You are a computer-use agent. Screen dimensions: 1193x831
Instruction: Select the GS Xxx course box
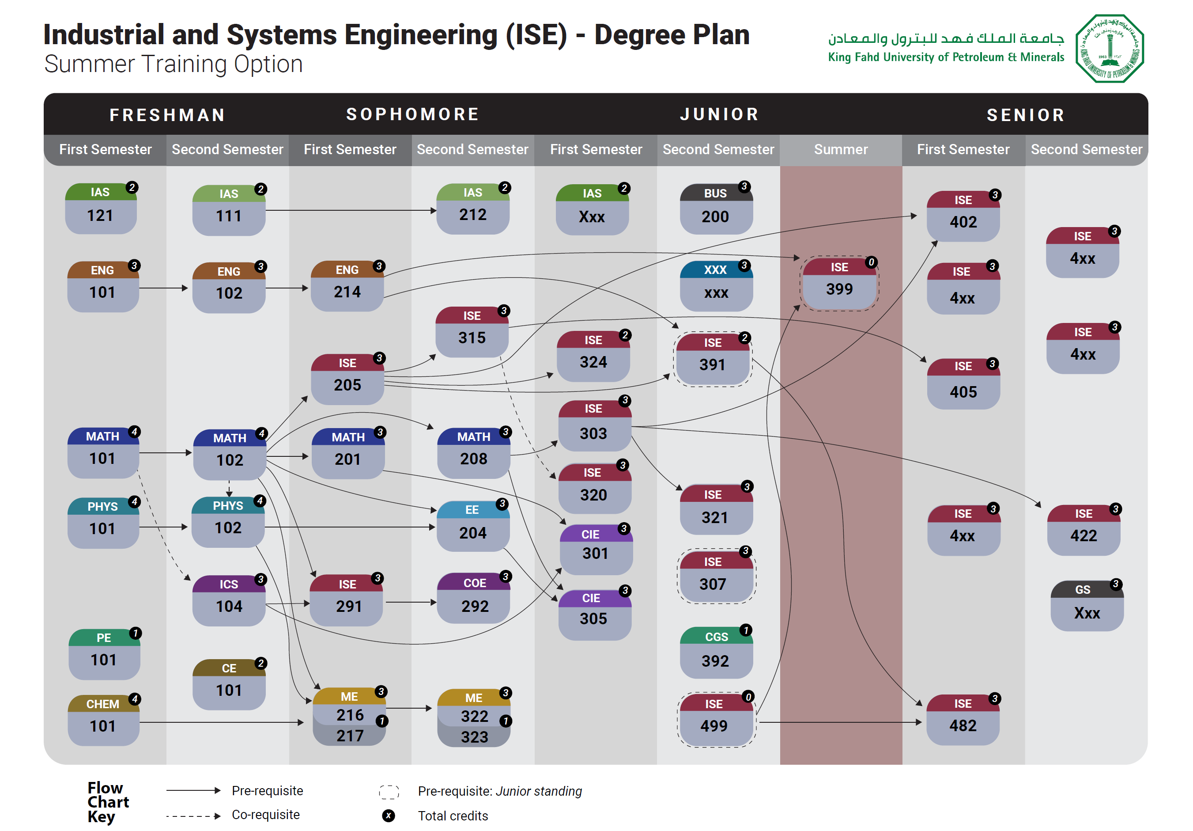1087,606
